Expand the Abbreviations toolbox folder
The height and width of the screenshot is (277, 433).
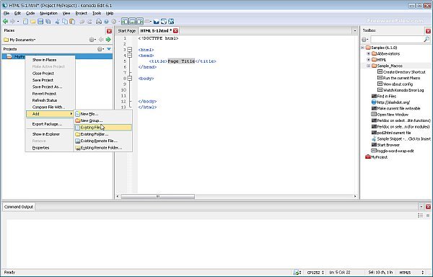click(368, 53)
